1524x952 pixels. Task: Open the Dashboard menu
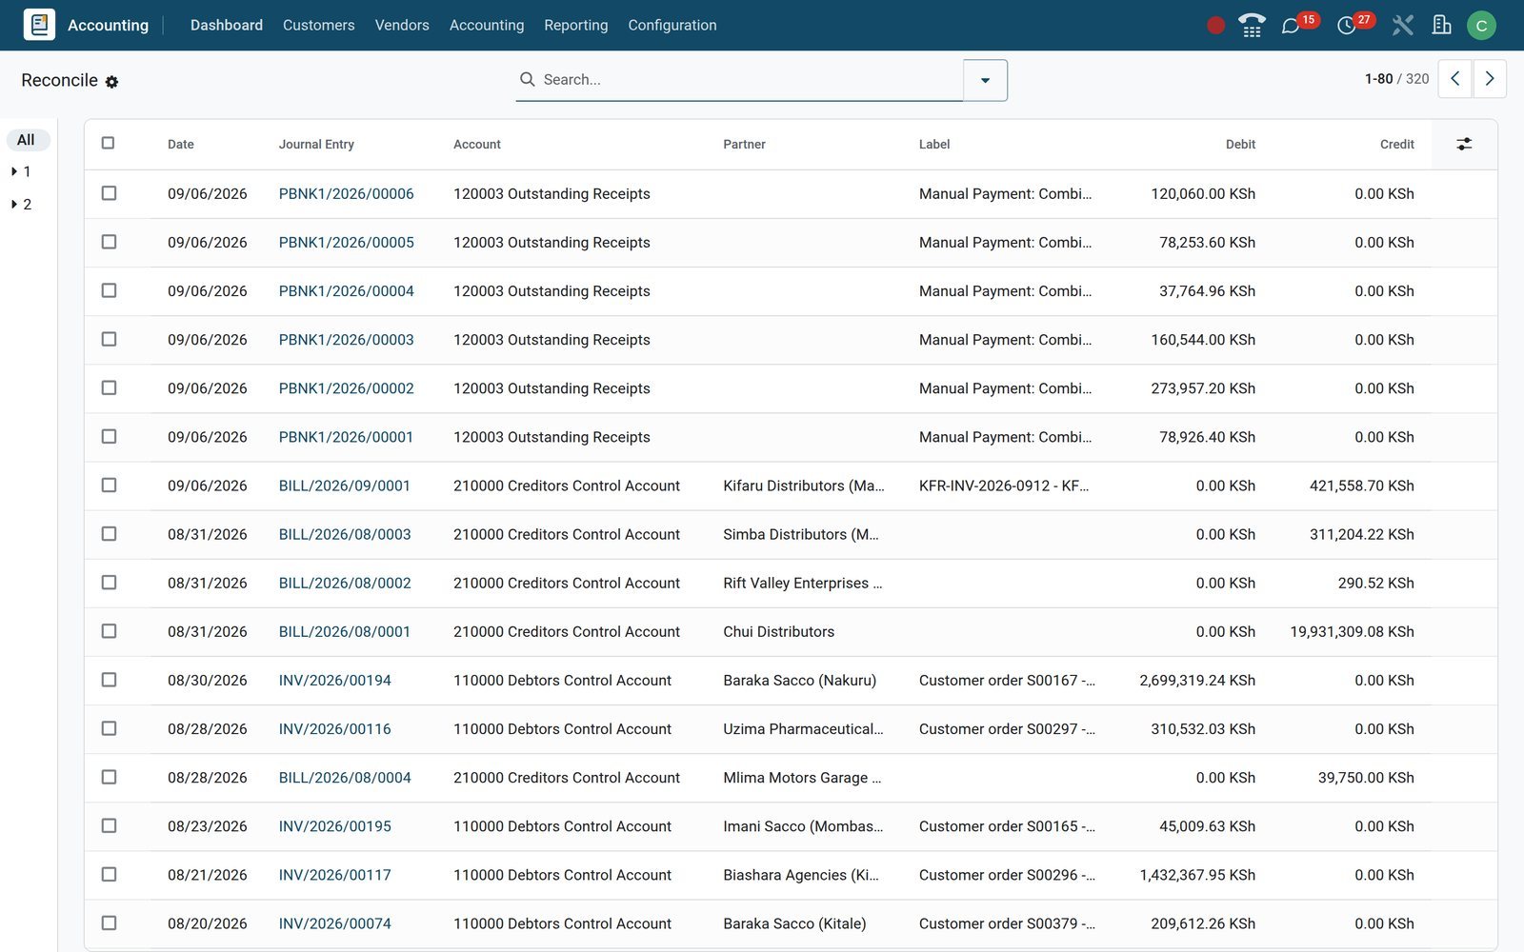click(x=227, y=26)
